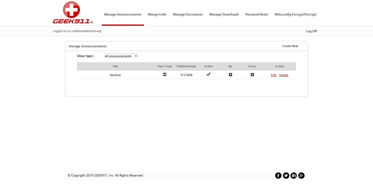
Task: Toggle the Active checkmark for Services
Action: [x=209, y=74]
